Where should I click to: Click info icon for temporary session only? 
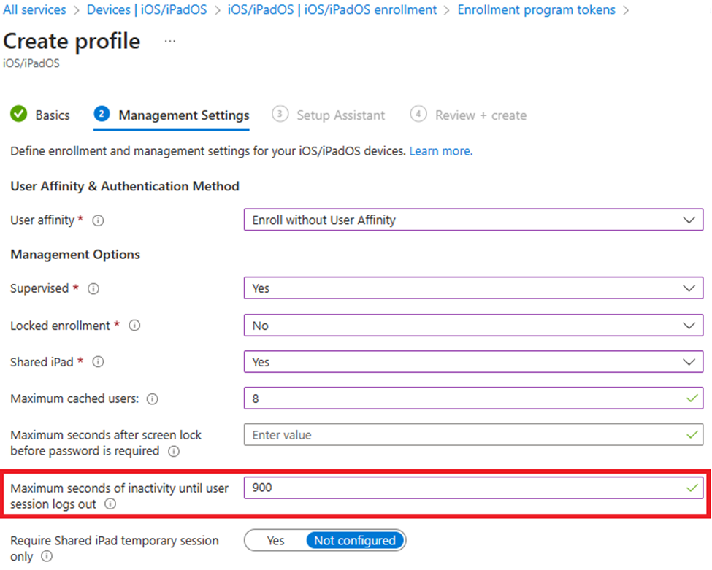[x=47, y=556]
